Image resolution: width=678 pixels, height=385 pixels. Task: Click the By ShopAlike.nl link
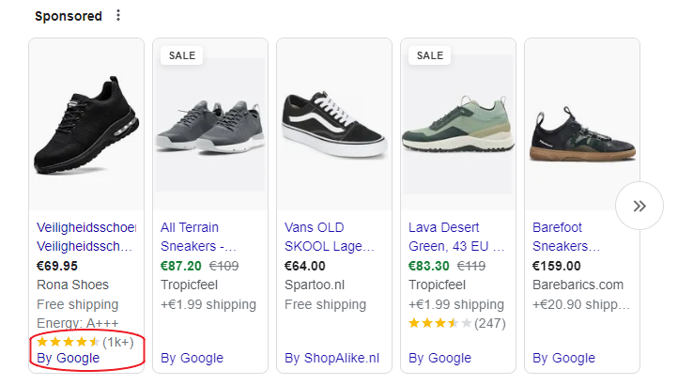[331, 358]
